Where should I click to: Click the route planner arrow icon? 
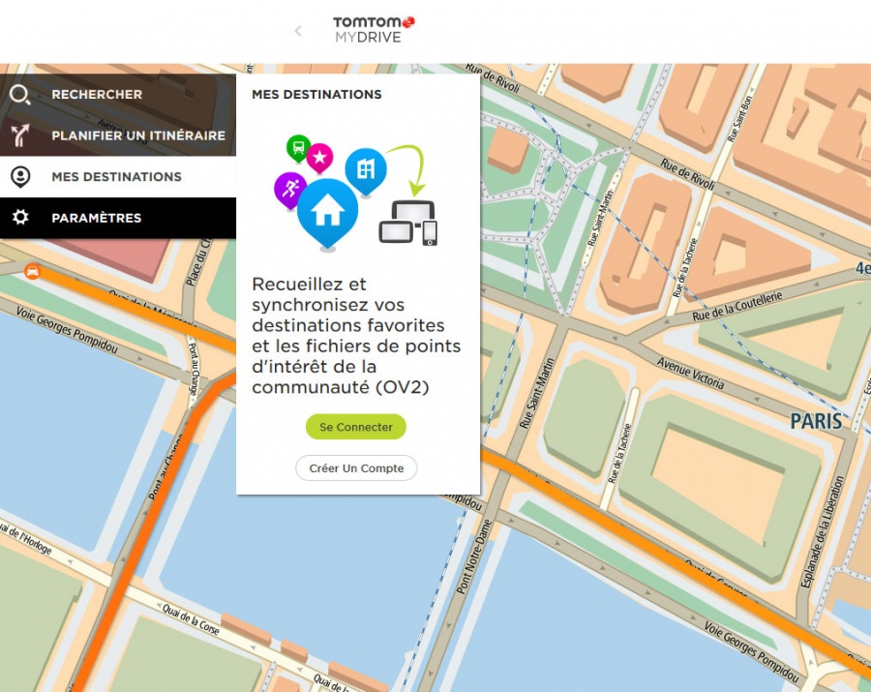click(x=20, y=135)
